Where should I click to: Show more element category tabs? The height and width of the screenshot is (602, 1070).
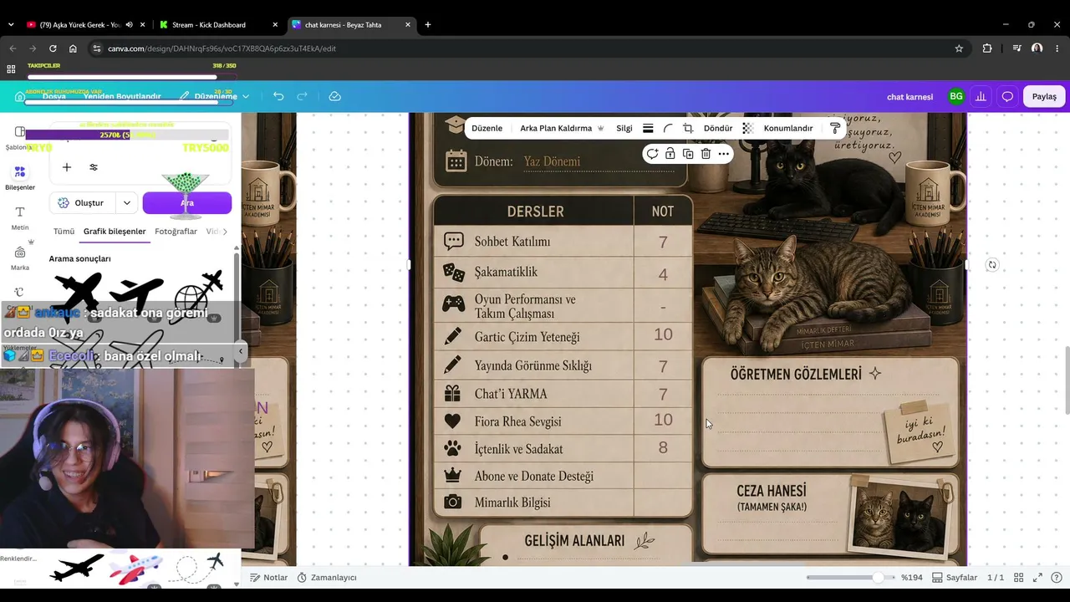click(225, 232)
